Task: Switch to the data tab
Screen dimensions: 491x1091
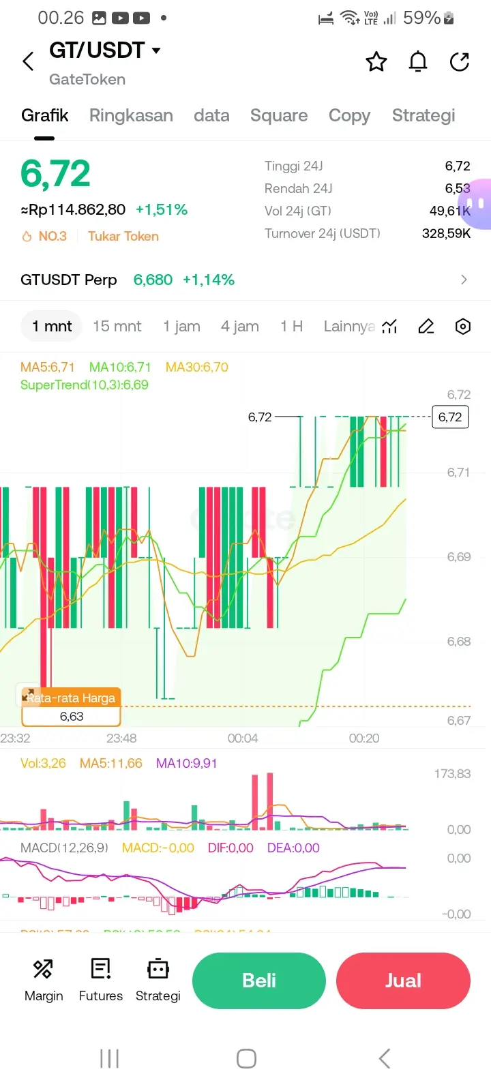Action: (x=211, y=115)
